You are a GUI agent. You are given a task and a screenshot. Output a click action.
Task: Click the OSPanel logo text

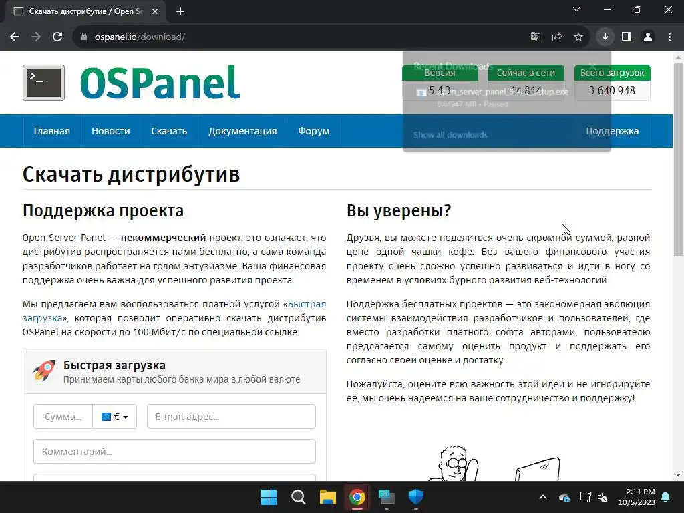(x=160, y=83)
